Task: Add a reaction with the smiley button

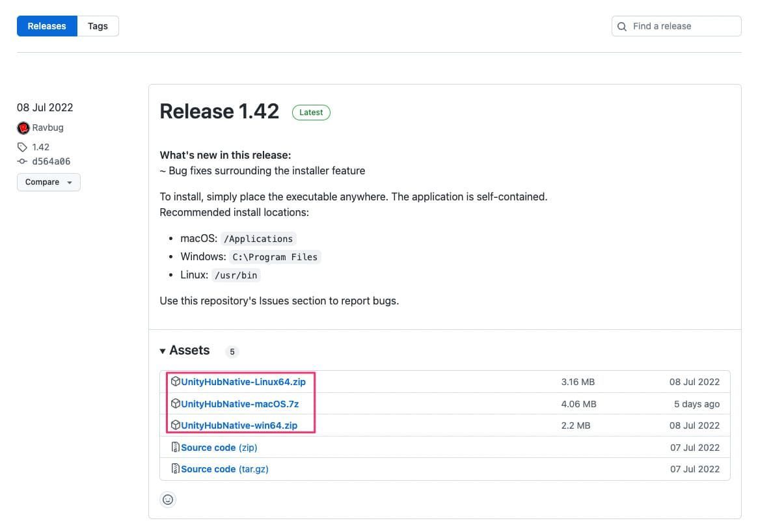Action: click(x=168, y=500)
